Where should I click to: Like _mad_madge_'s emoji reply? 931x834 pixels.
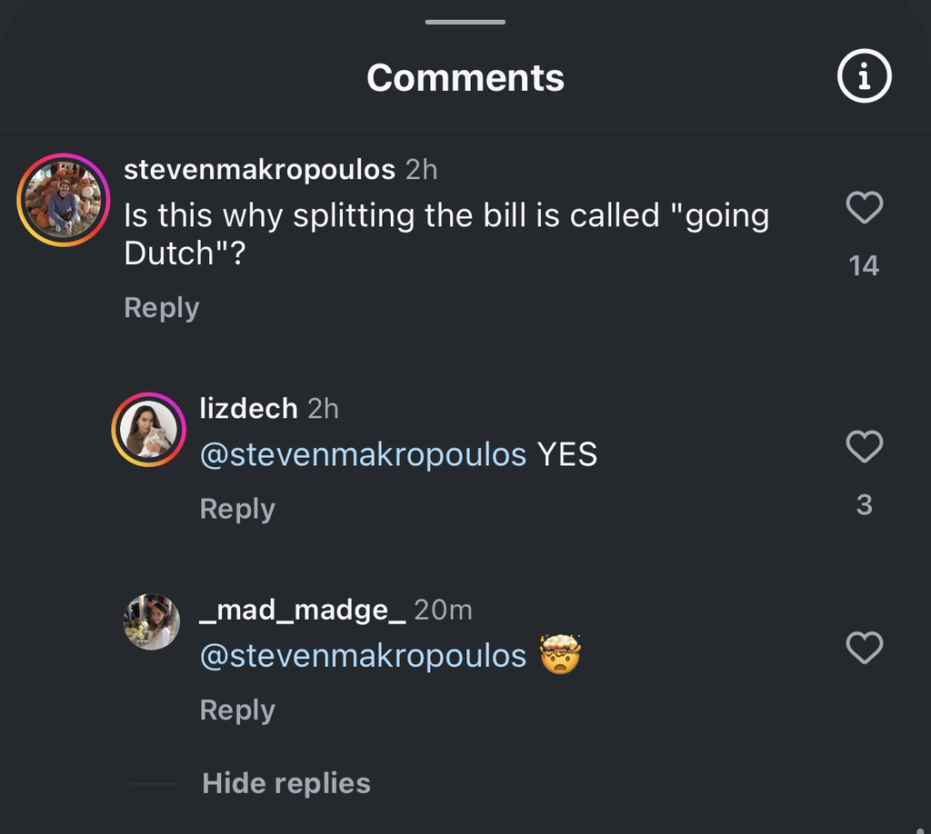(864, 648)
